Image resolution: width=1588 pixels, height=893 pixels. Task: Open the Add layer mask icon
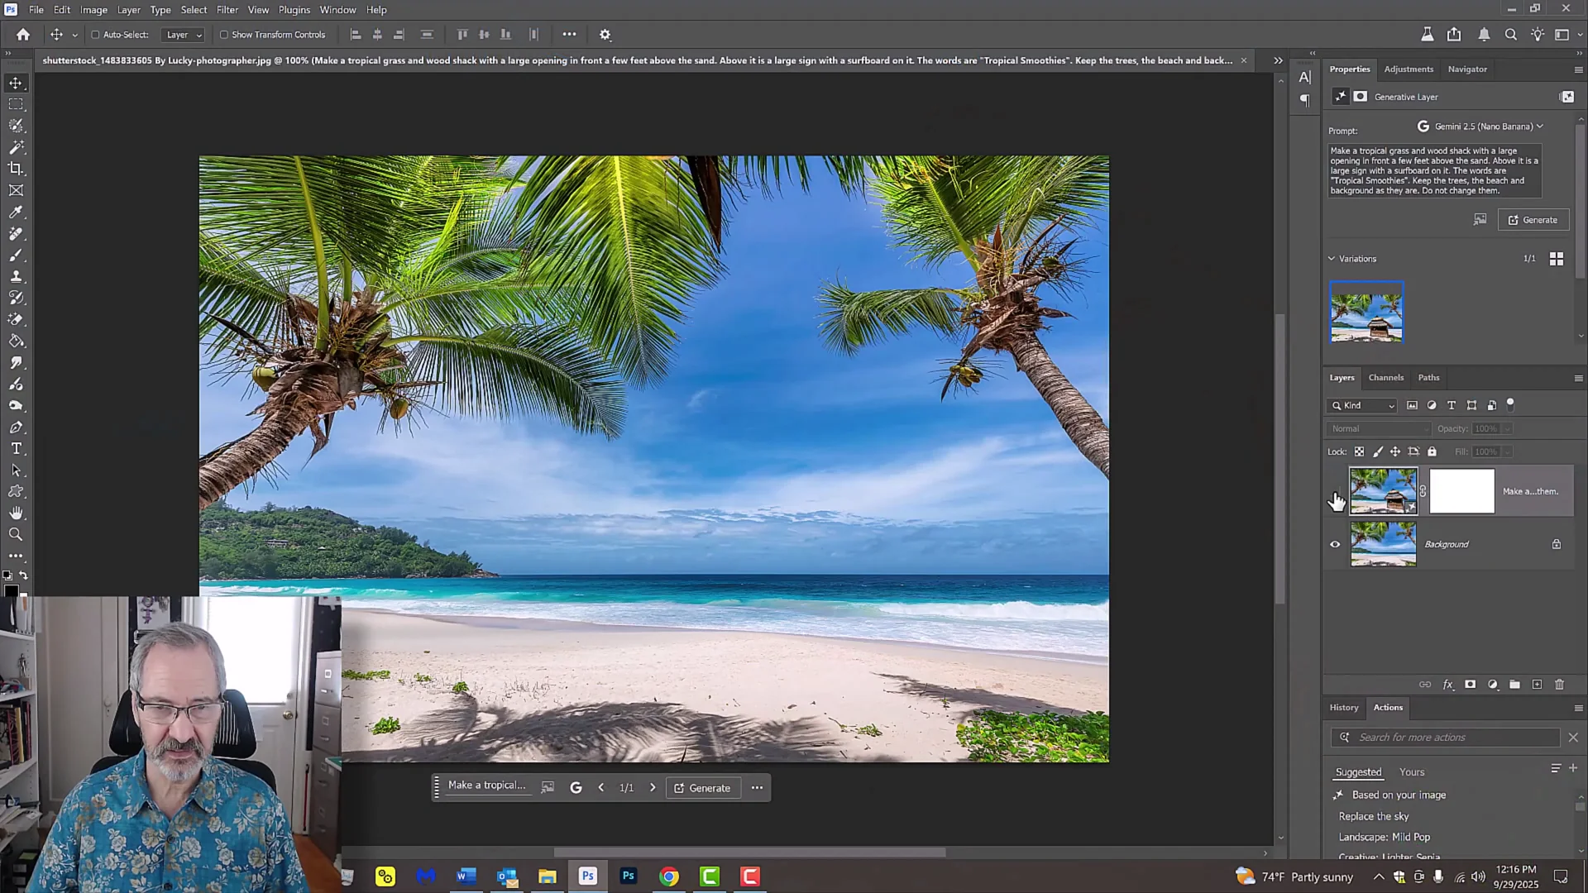pyautogui.click(x=1470, y=685)
